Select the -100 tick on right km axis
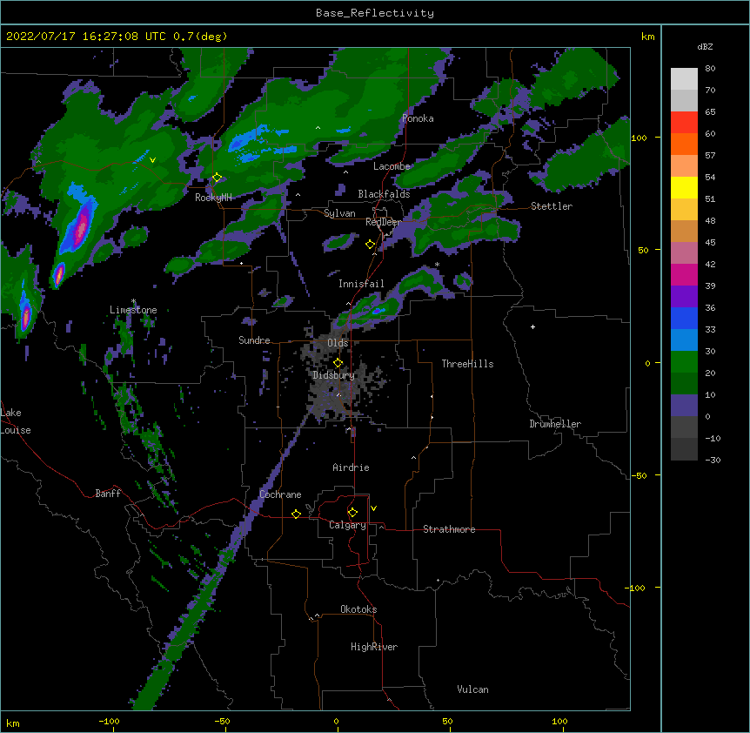This screenshot has width=750, height=733. click(x=636, y=588)
